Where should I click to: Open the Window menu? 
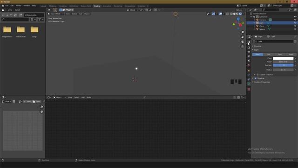click(x=27, y=6)
